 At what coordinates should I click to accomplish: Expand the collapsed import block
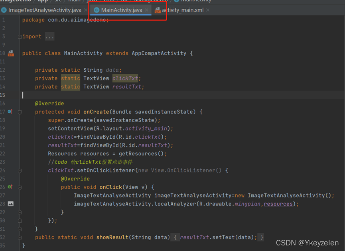[x=20, y=37]
